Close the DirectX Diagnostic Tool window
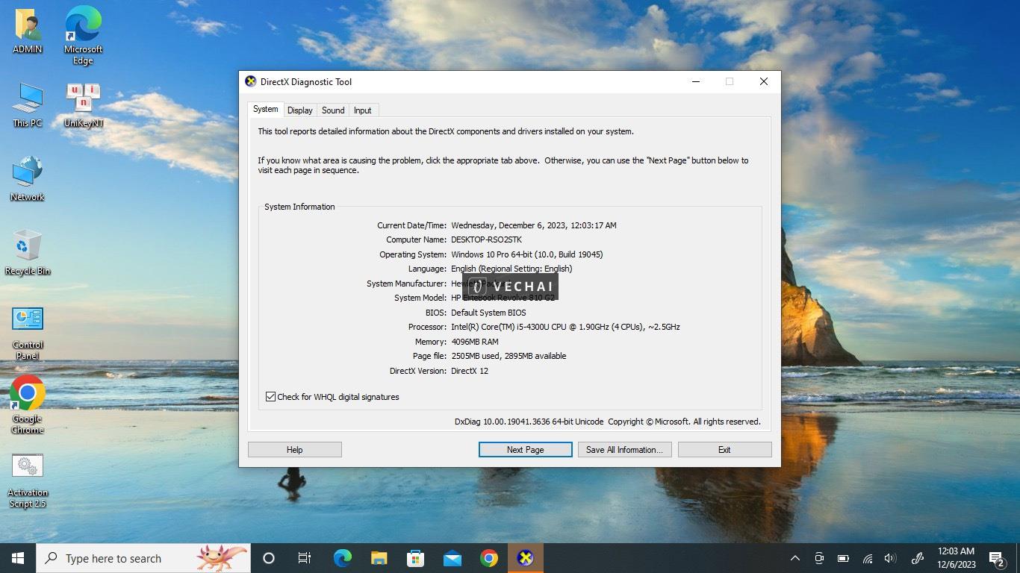The width and height of the screenshot is (1020, 573). tap(764, 81)
